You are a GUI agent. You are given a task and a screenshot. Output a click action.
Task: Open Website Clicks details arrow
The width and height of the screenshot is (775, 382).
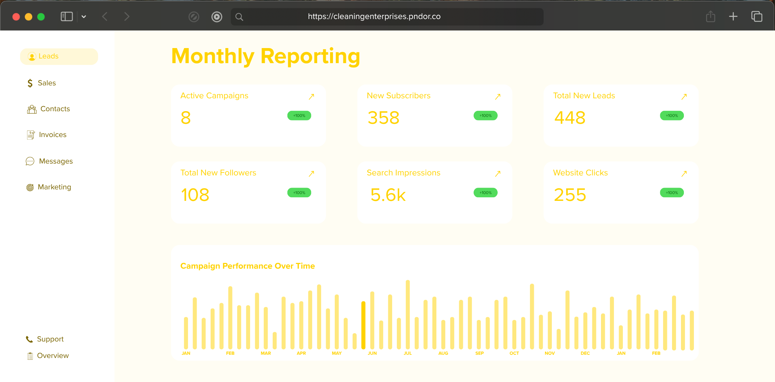click(684, 174)
